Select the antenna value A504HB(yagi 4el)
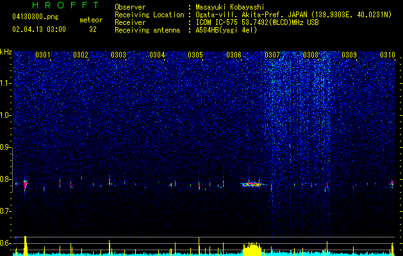Viewport: 403px width, 256px height. (x=226, y=30)
